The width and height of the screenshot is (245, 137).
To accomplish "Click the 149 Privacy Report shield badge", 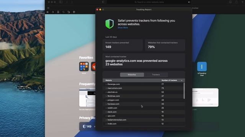I will coord(87,126).
